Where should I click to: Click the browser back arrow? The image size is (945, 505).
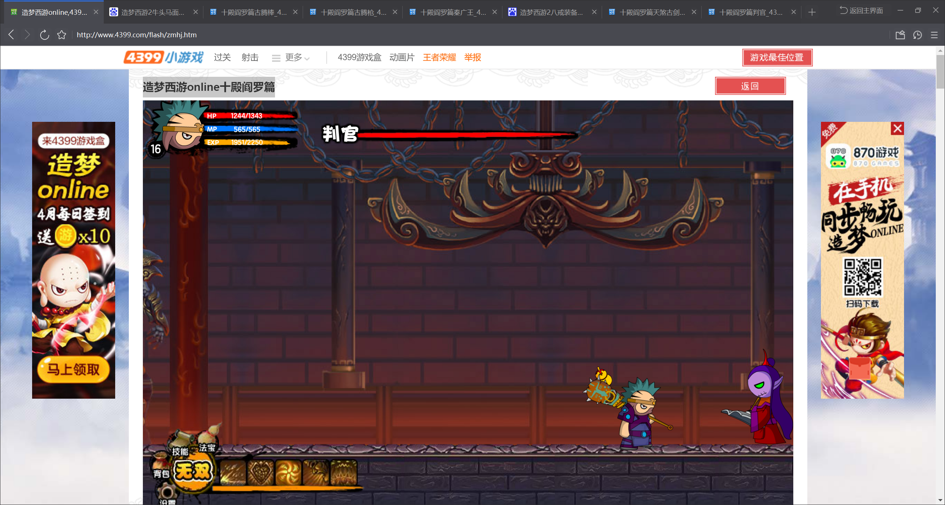click(x=11, y=35)
